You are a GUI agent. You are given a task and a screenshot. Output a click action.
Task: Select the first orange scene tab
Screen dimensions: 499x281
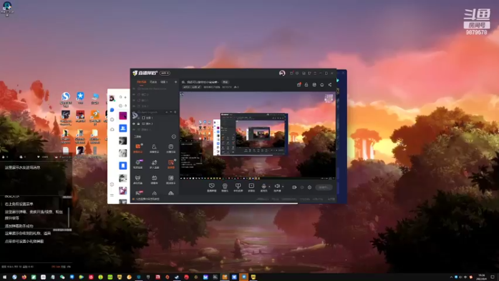(x=142, y=82)
